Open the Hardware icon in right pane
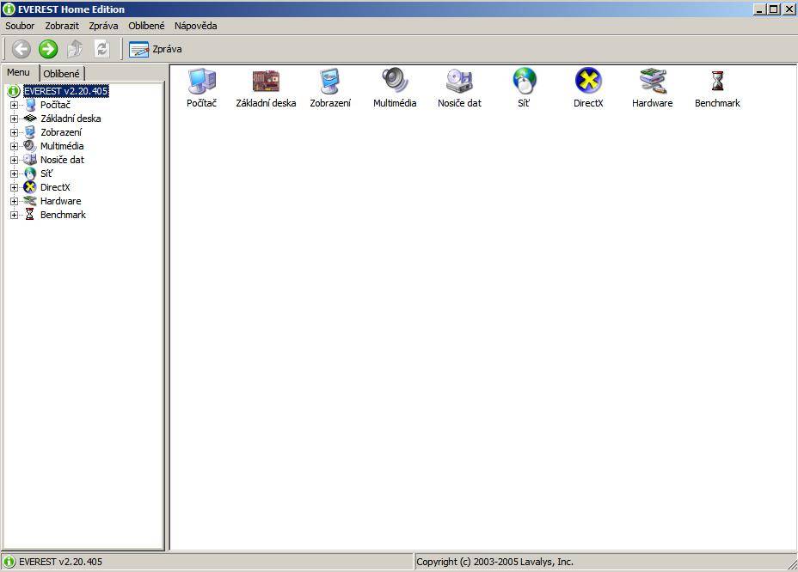798x572 pixels. coord(653,82)
